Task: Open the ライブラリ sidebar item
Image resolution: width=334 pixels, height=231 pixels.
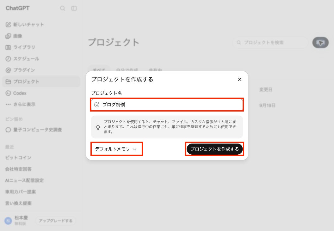Action: [40, 47]
